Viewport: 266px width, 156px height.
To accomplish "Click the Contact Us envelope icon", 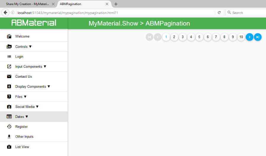I will point(9,77).
